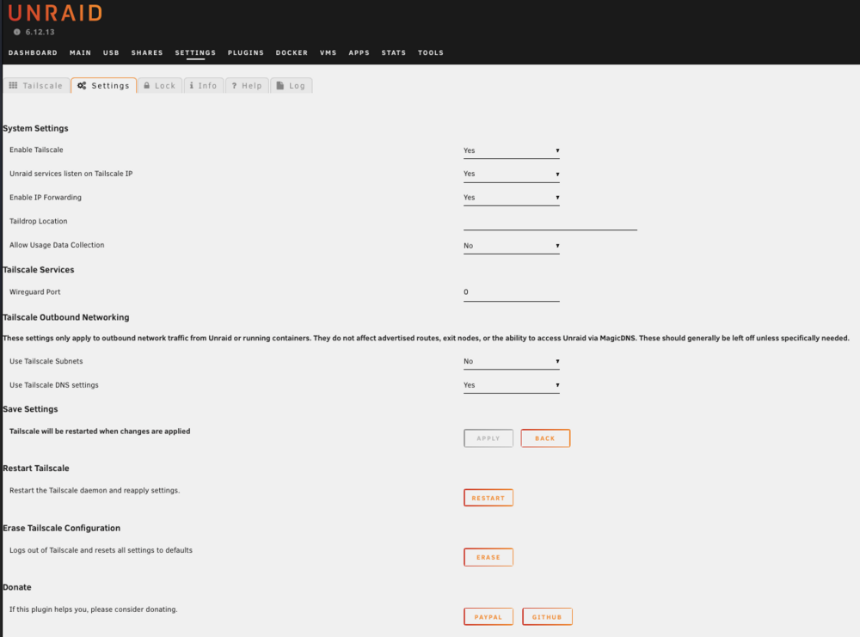Click the Wireguard Port input field

tap(511, 292)
